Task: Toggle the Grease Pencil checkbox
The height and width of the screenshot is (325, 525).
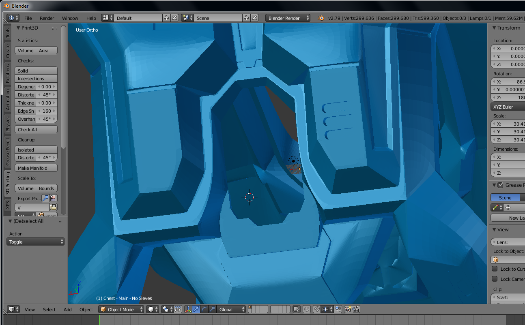Action: tap(501, 185)
